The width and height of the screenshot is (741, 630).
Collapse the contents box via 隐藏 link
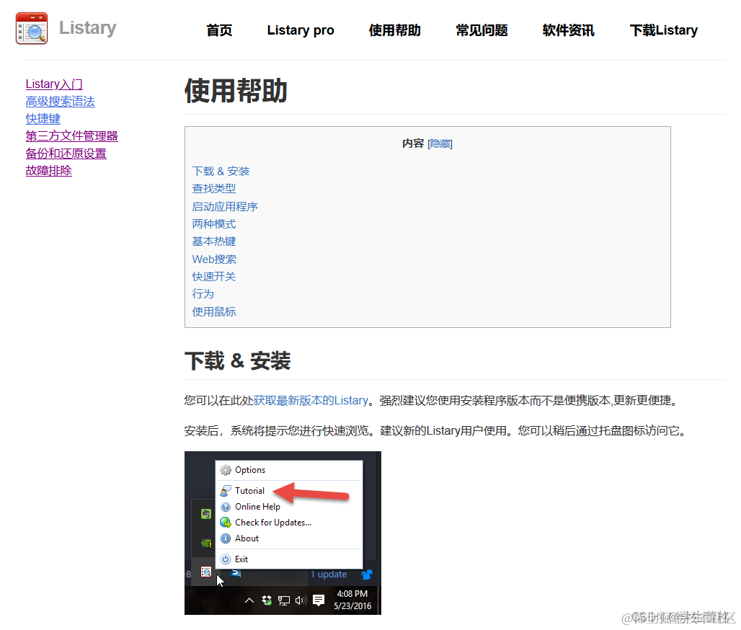click(x=440, y=143)
